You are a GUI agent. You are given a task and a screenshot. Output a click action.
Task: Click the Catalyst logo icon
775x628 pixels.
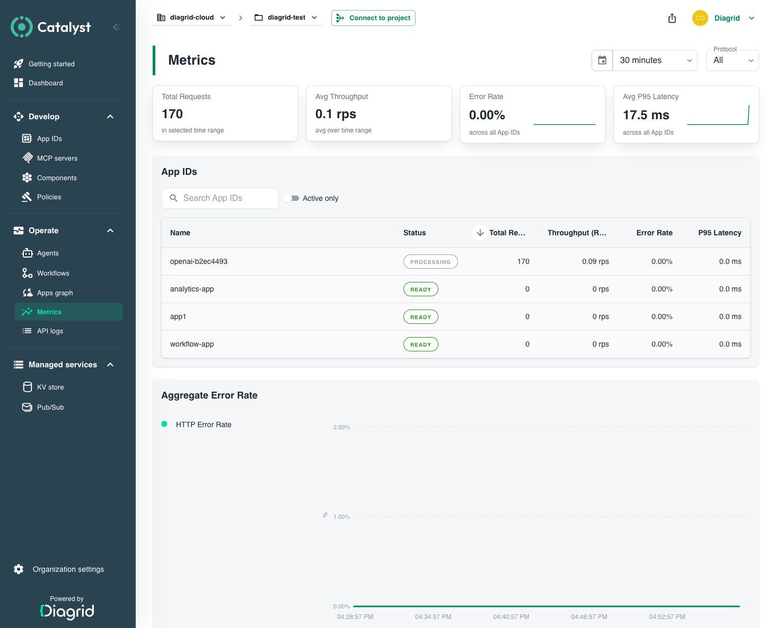click(22, 27)
